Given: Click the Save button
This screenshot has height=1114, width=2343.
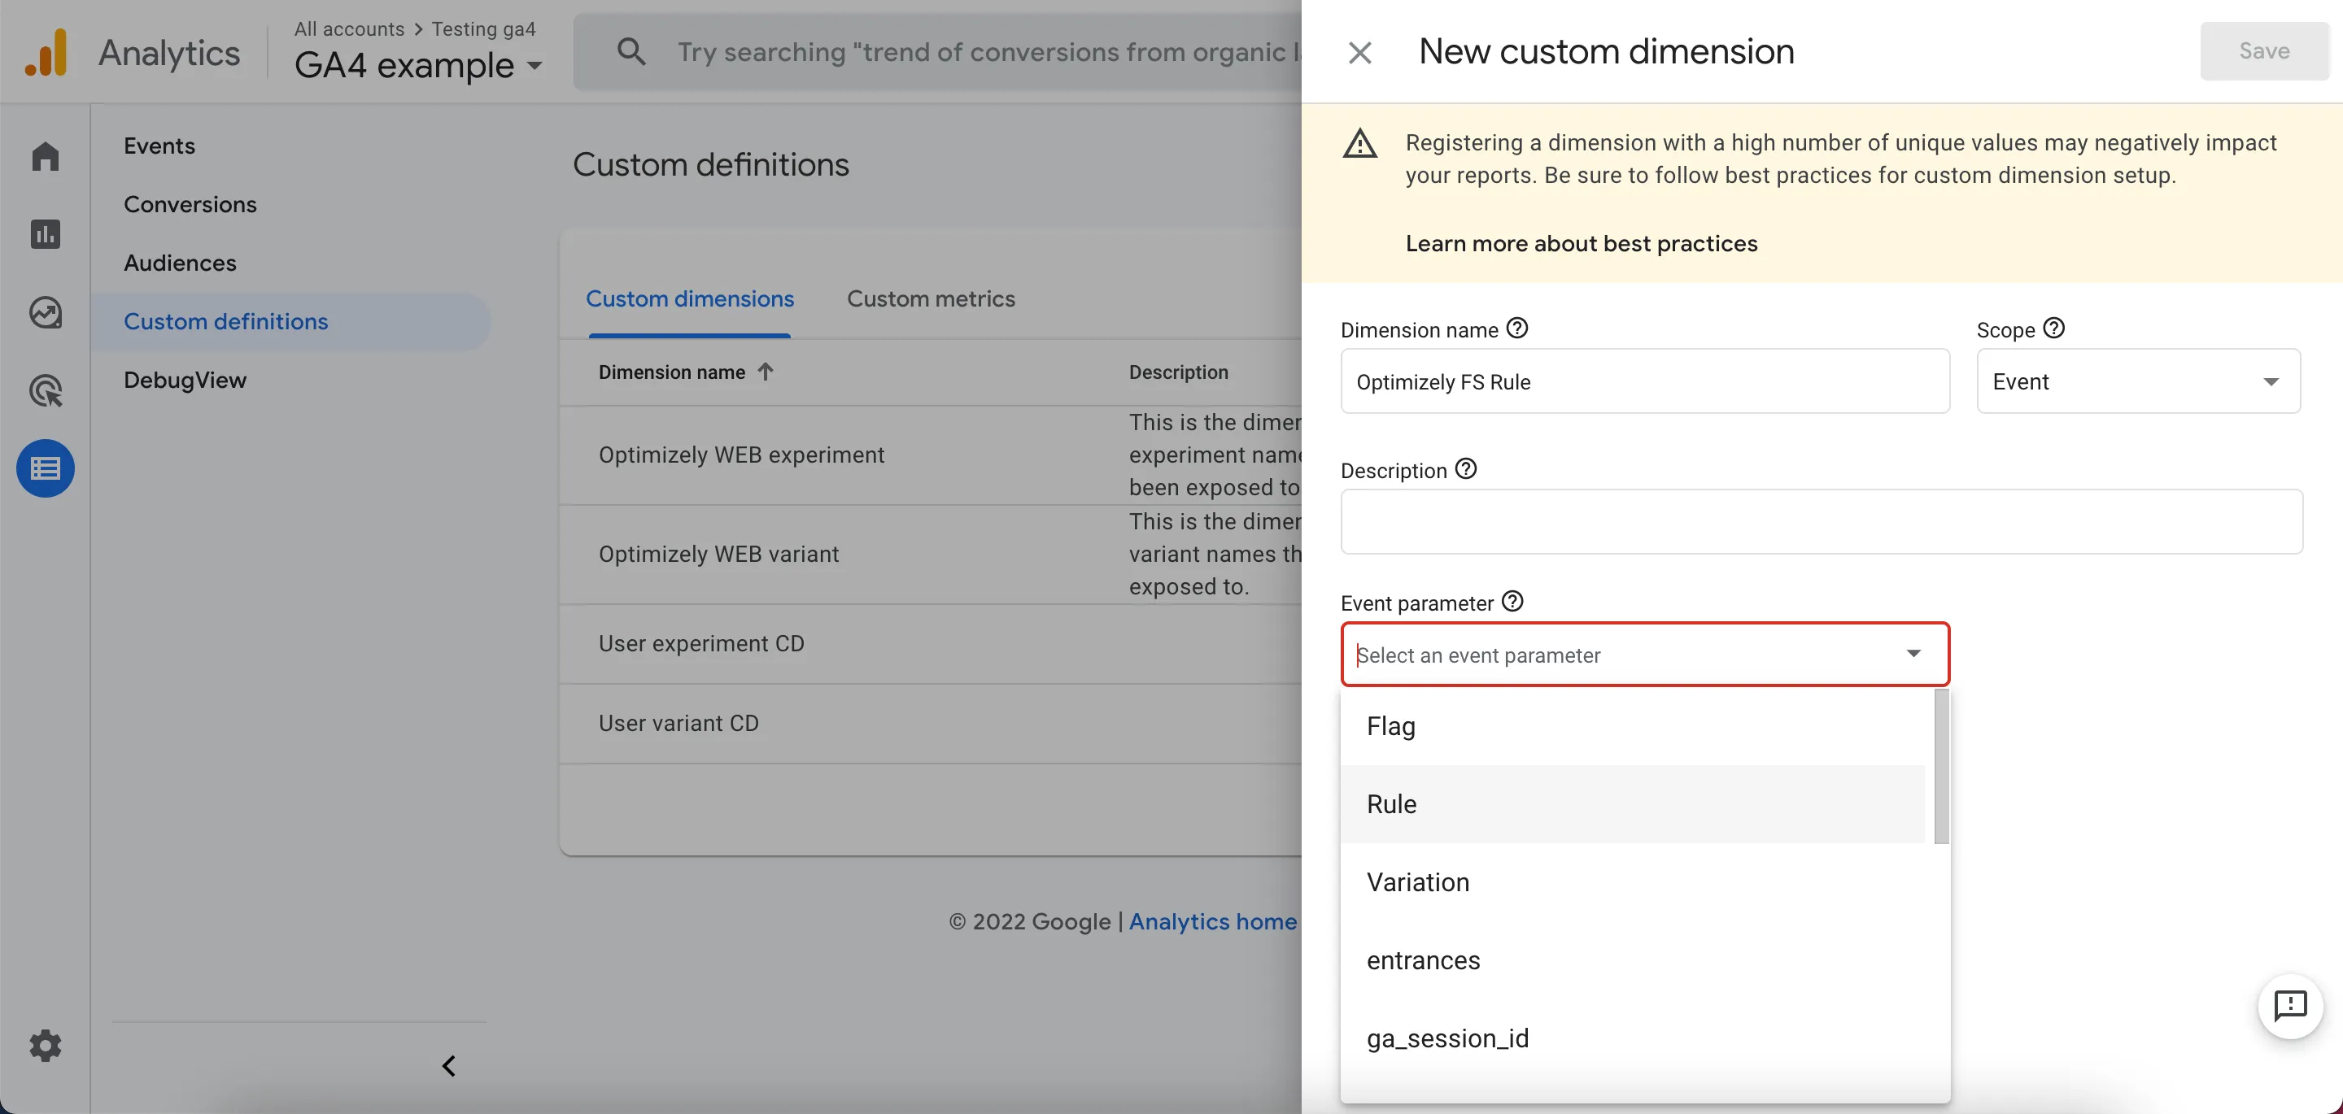Looking at the screenshot, I should click(2264, 51).
